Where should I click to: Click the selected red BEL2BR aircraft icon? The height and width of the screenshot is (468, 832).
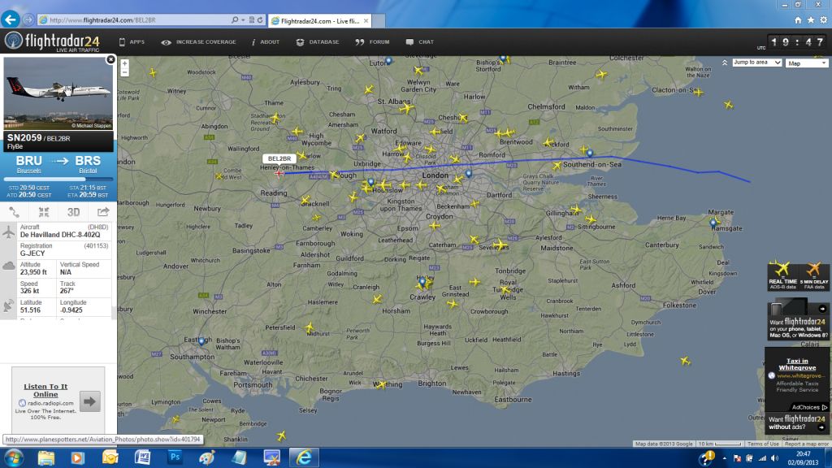point(279,172)
